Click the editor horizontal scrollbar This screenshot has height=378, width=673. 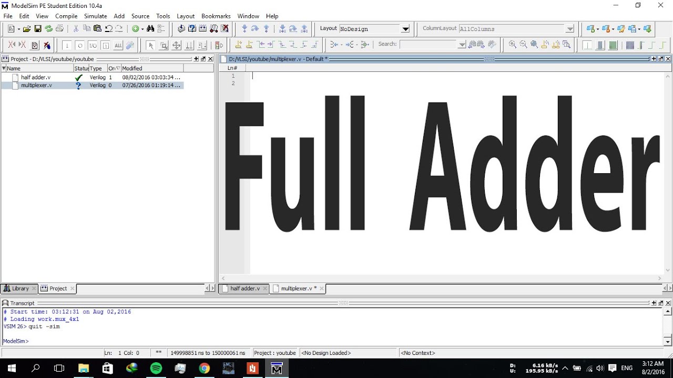pyautogui.click(x=441, y=278)
